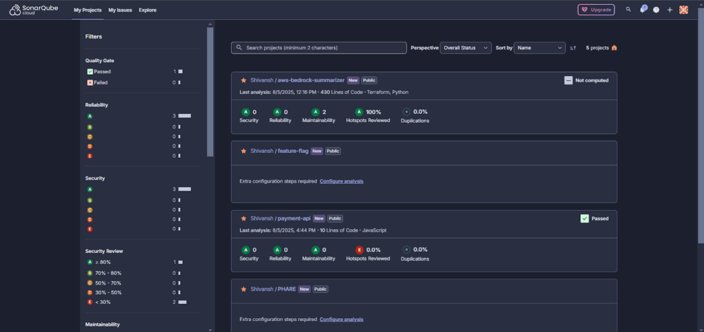
Task: Click Security A rating badge on aws-bedrock-summarizer
Action: pyautogui.click(x=245, y=112)
